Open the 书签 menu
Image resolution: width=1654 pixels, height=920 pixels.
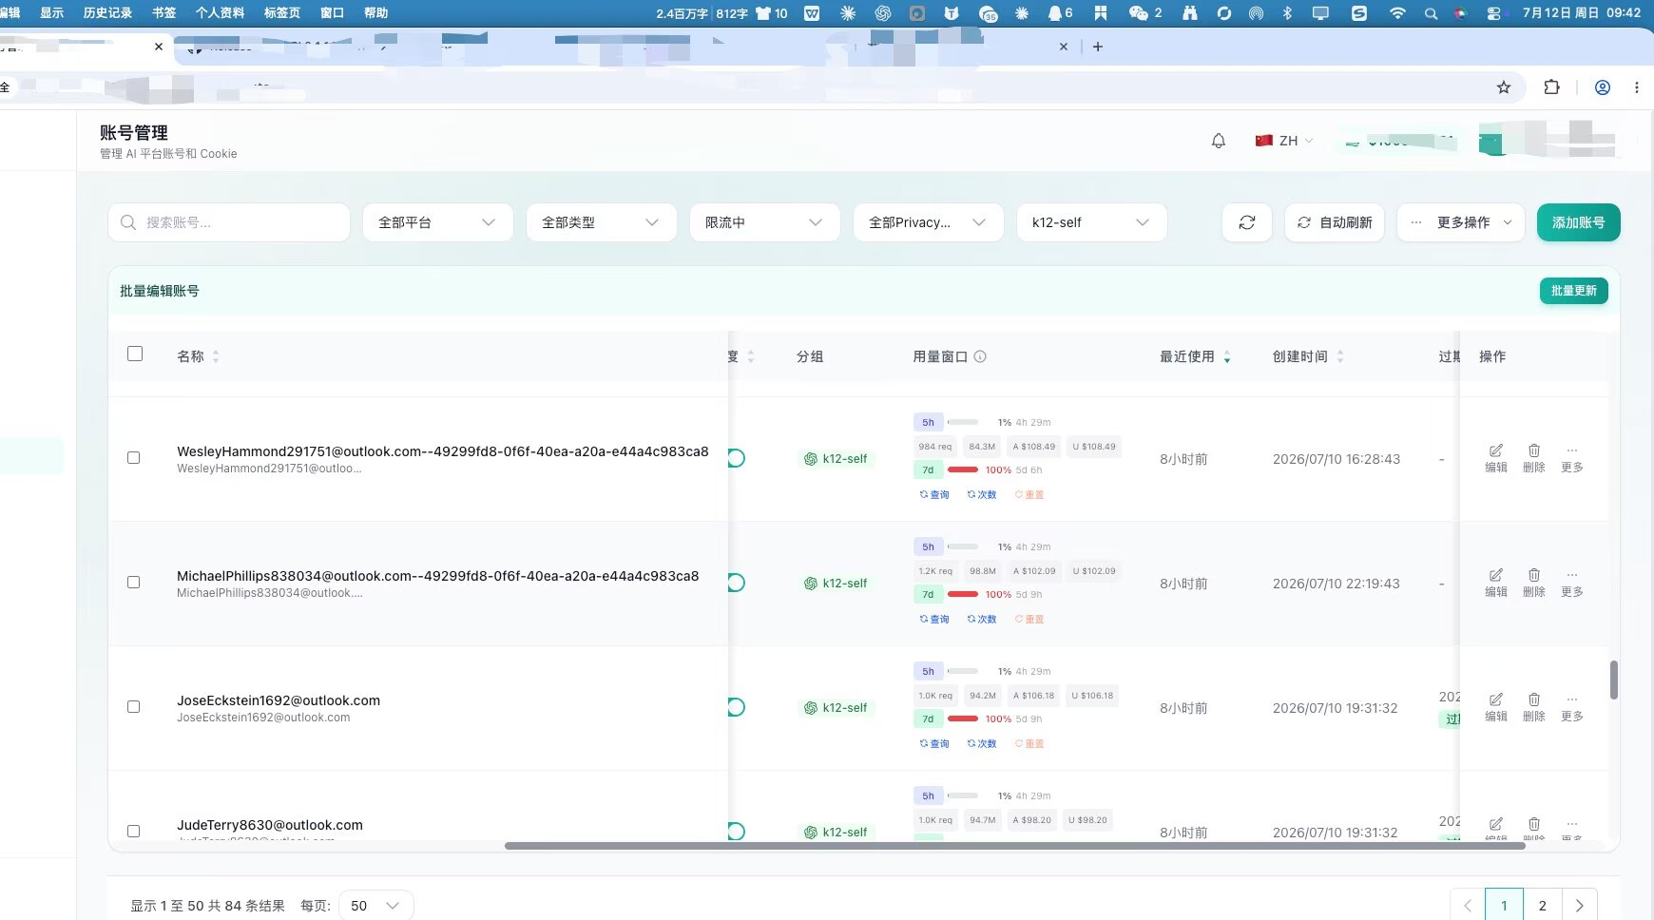pos(163,13)
